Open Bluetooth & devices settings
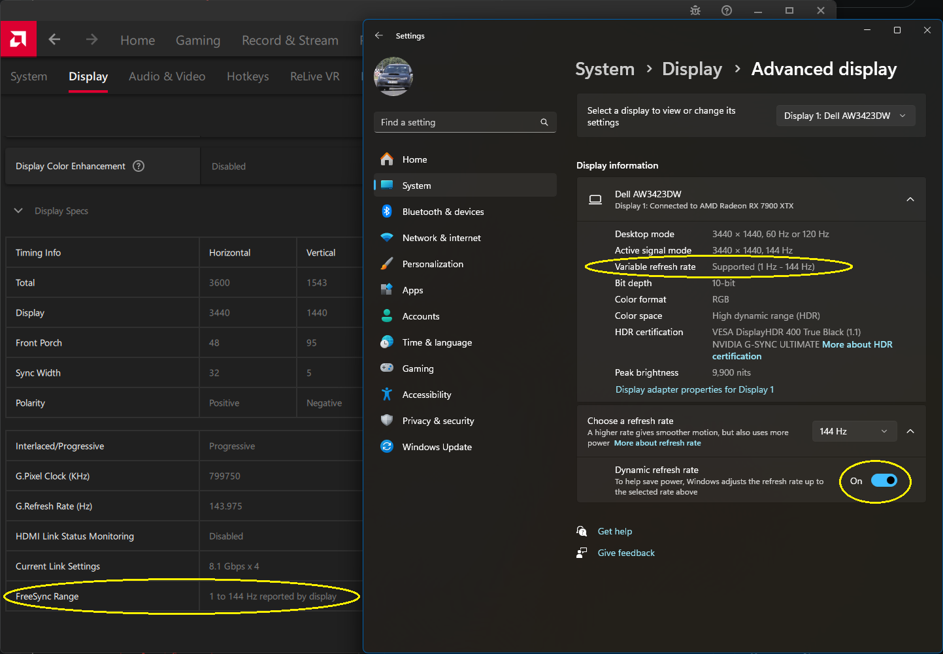The image size is (943, 654). pos(465,212)
